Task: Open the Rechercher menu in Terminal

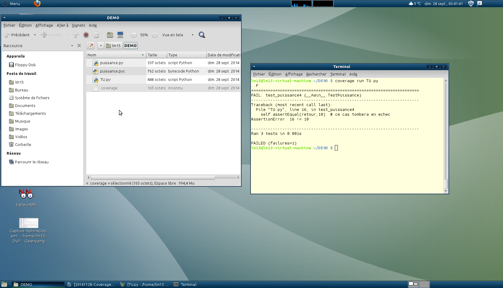Action: click(x=316, y=74)
